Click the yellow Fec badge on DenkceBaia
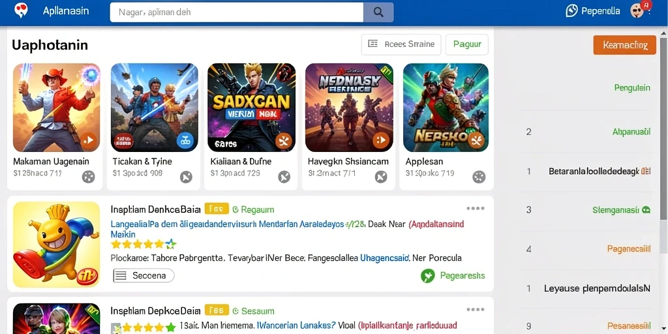 click(217, 209)
